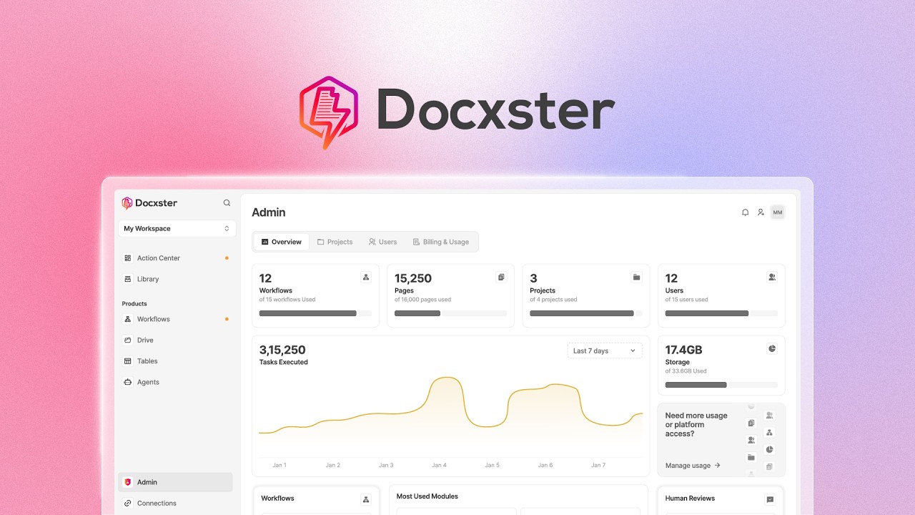This screenshot has width=915, height=515.
Task: Click the folder icon on Projects card
Action: (x=636, y=277)
